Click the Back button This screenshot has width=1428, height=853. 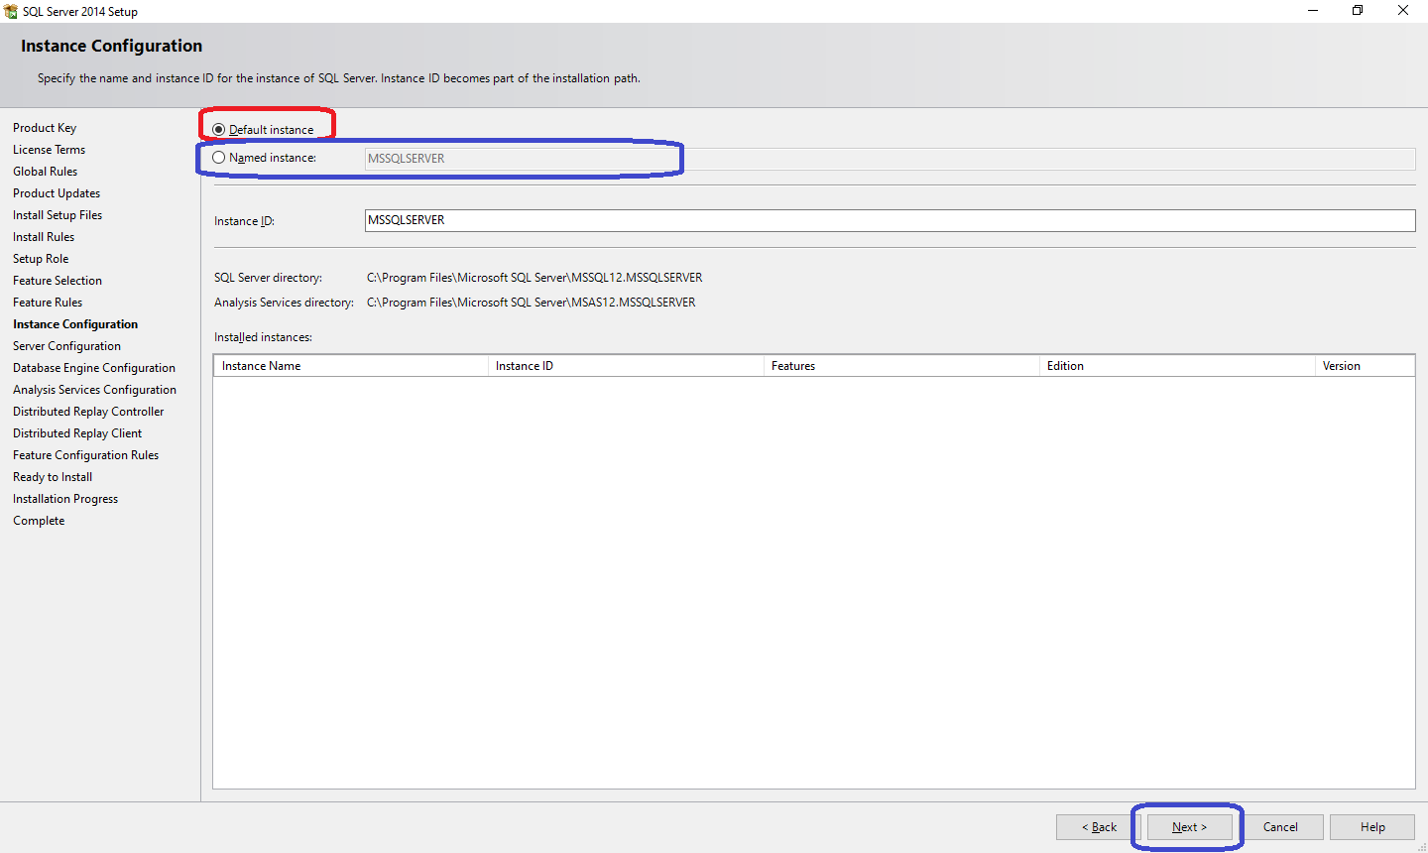(1099, 827)
